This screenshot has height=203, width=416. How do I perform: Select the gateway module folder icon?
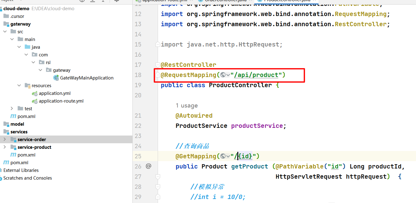tap(6, 24)
